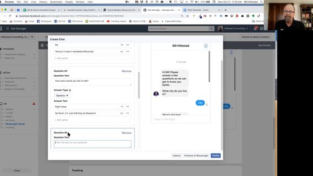
Task: Click the warning triangle beside Ad section
Action: pyautogui.click(x=34, y=104)
